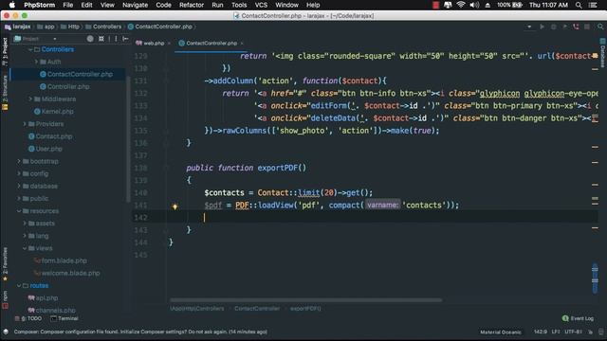Collapse the Controllers folder in tree
This screenshot has width=607, height=341.
(x=30, y=49)
